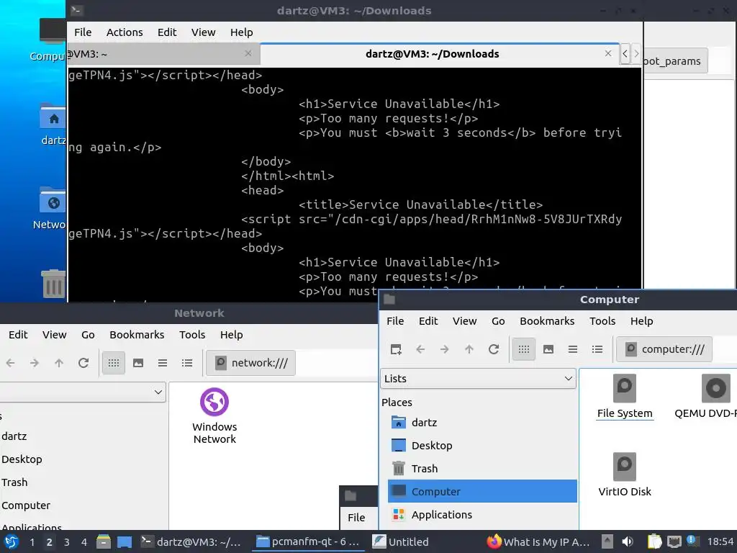Click the terminal tab scroll-left arrow

click(x=625, y=53)
